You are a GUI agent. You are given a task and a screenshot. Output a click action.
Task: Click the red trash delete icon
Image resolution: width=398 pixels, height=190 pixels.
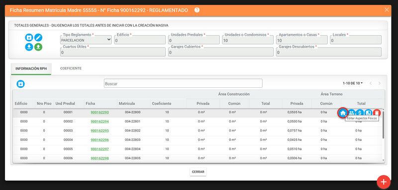tap(377, 113)
